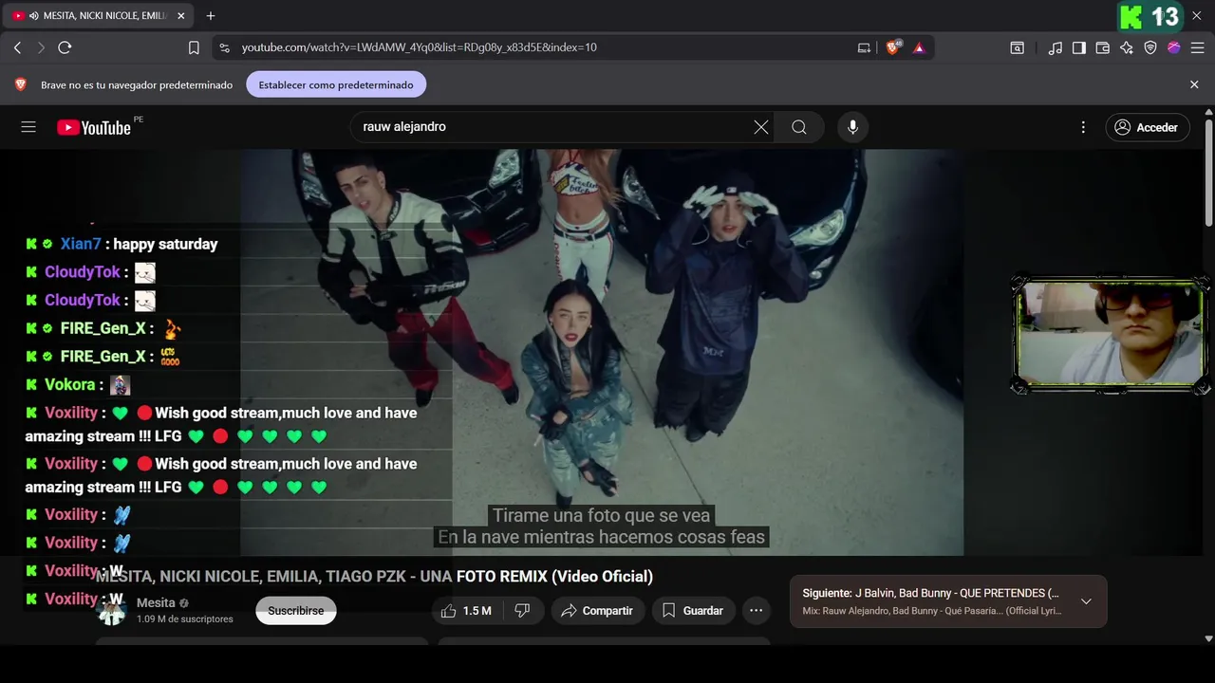Open Brave main hamburger menu
Image resolution: width=1215 pixels, height=683 pixels.
point(1198,47)
